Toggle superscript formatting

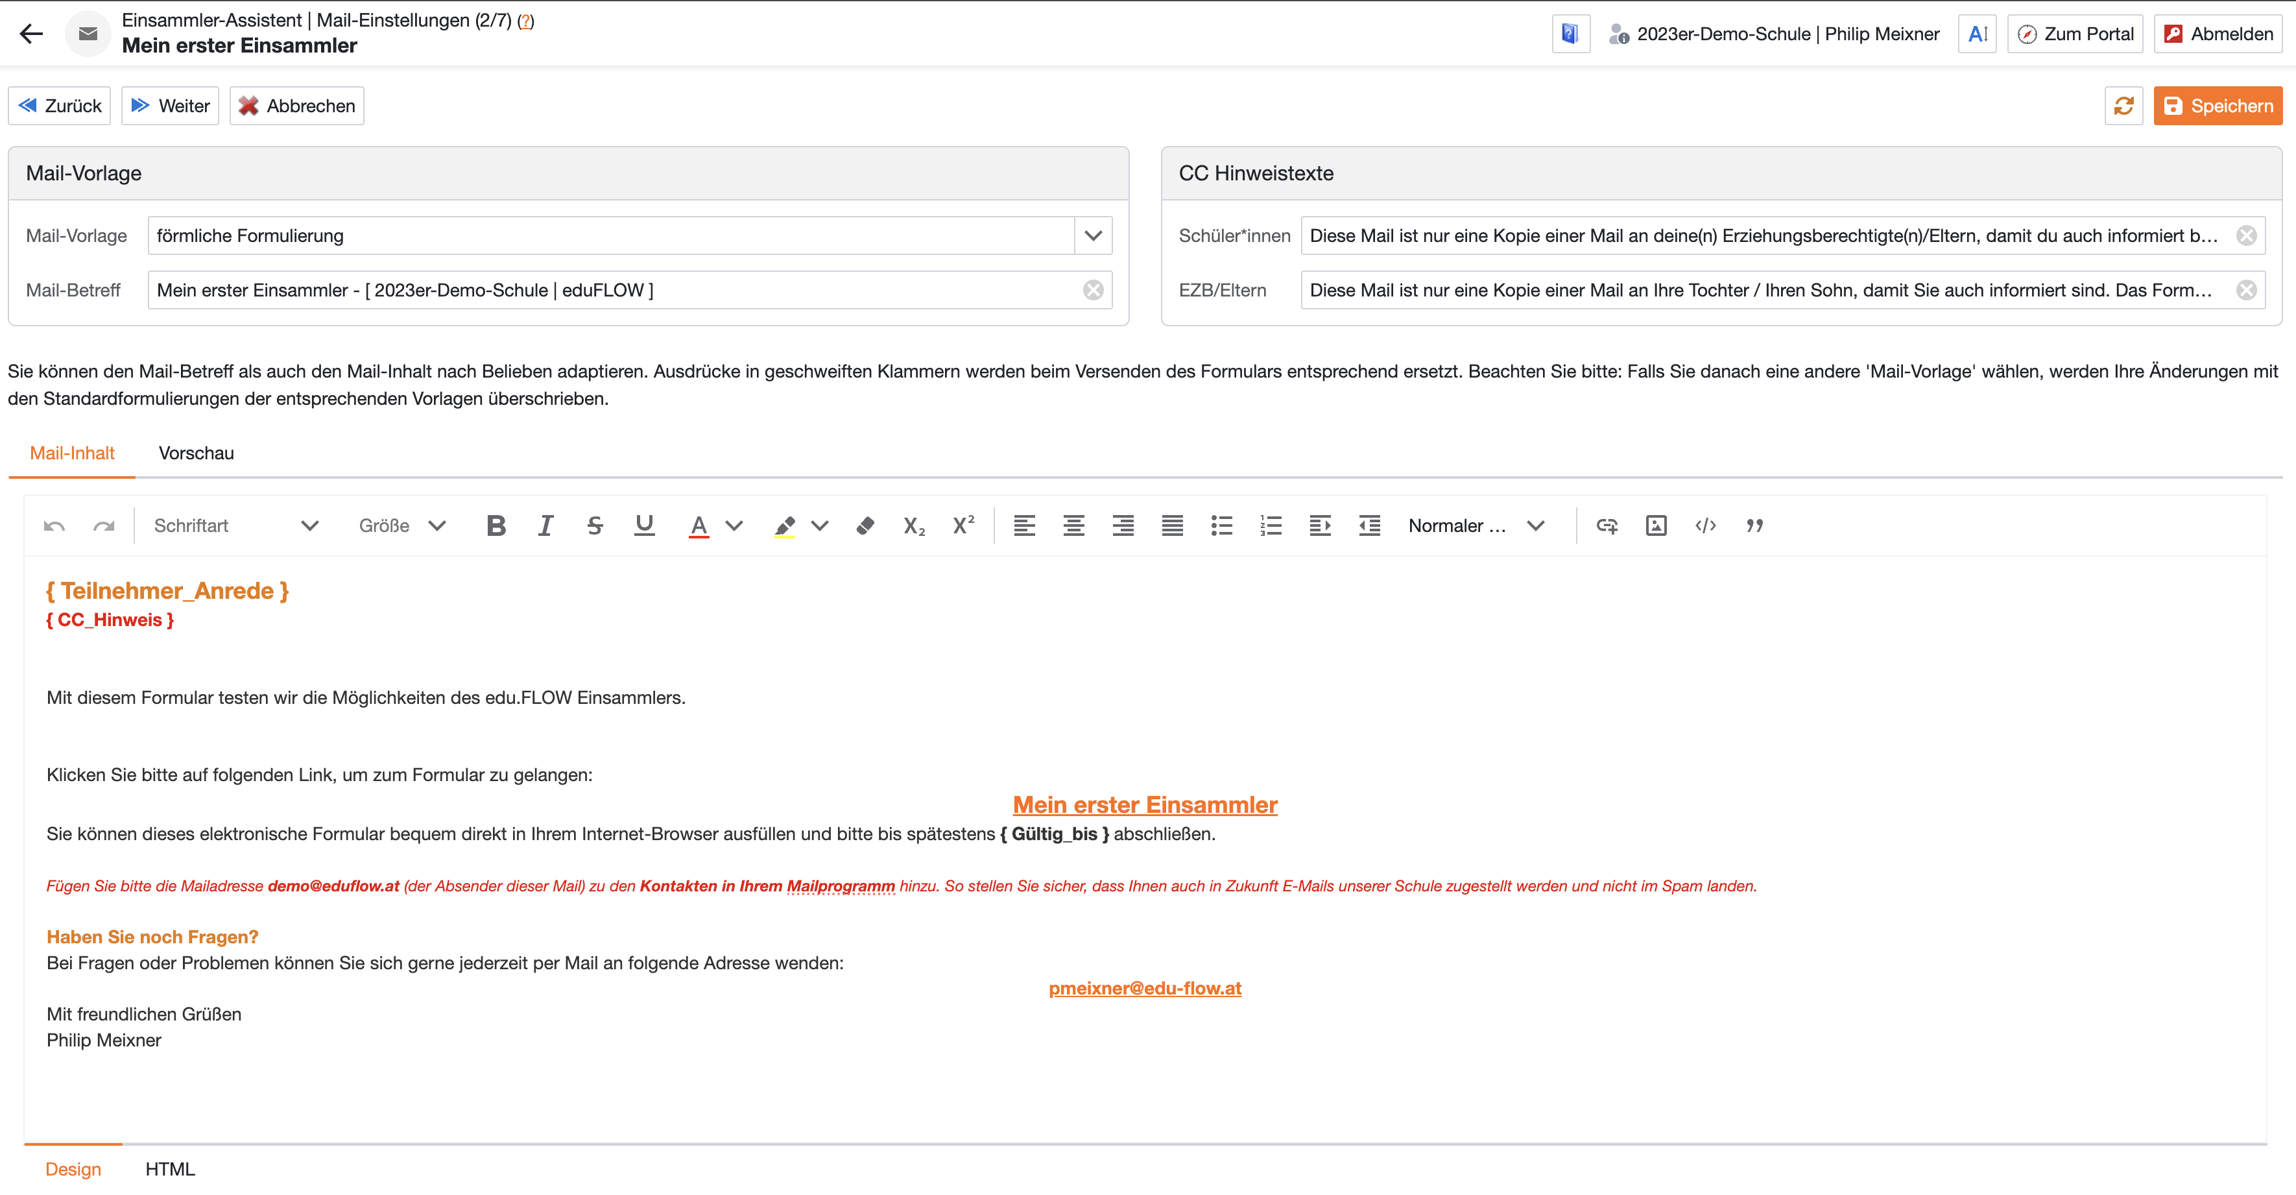coord(964,525)
